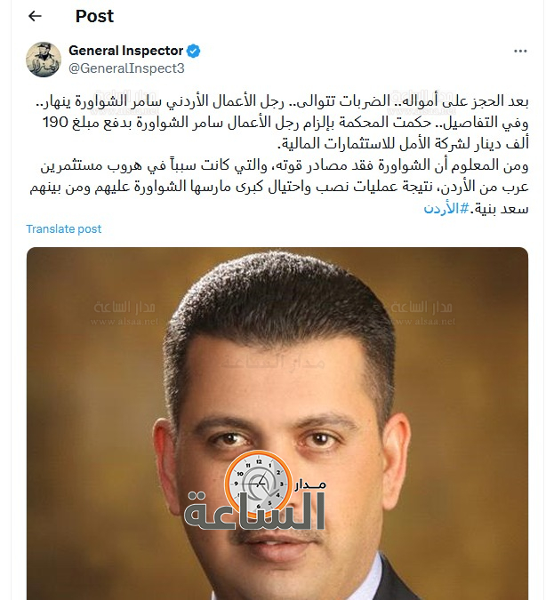Open the #الأردن hashtag
546x600 pixels.
coord(446,209)
